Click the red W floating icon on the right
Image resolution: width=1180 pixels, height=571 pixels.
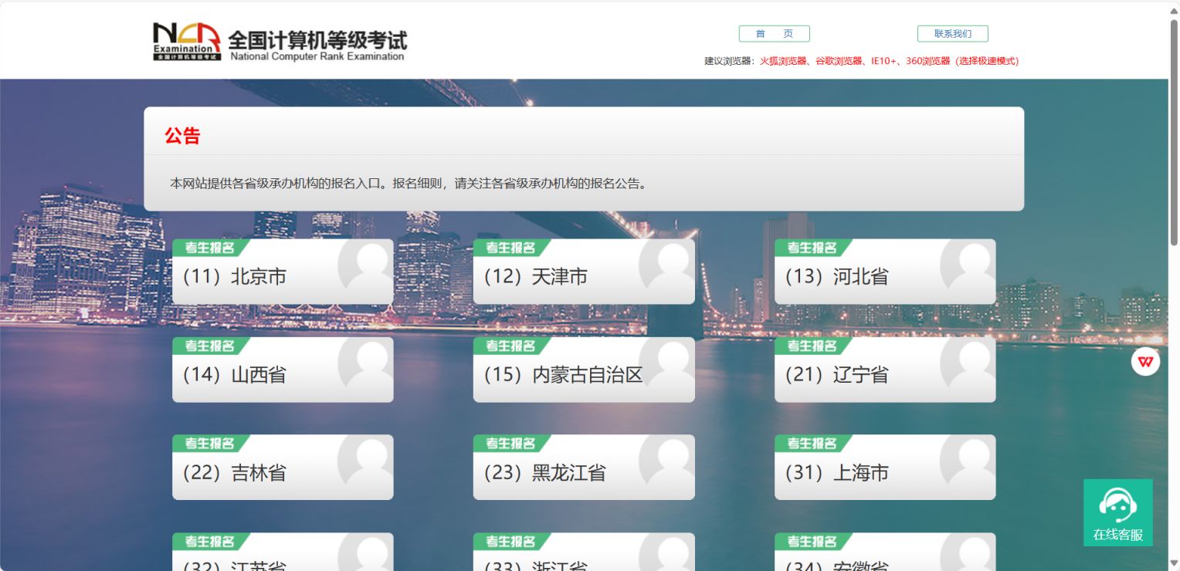(1144, 360)
